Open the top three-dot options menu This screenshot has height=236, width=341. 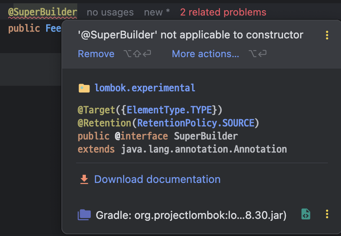point(327,35)
